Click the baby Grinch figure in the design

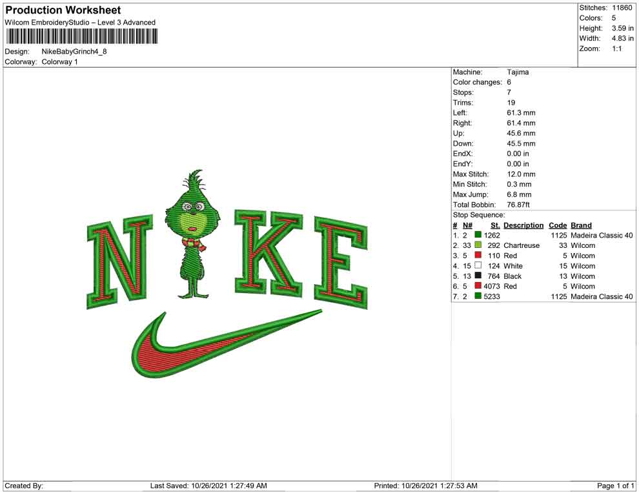click(192, 234)
